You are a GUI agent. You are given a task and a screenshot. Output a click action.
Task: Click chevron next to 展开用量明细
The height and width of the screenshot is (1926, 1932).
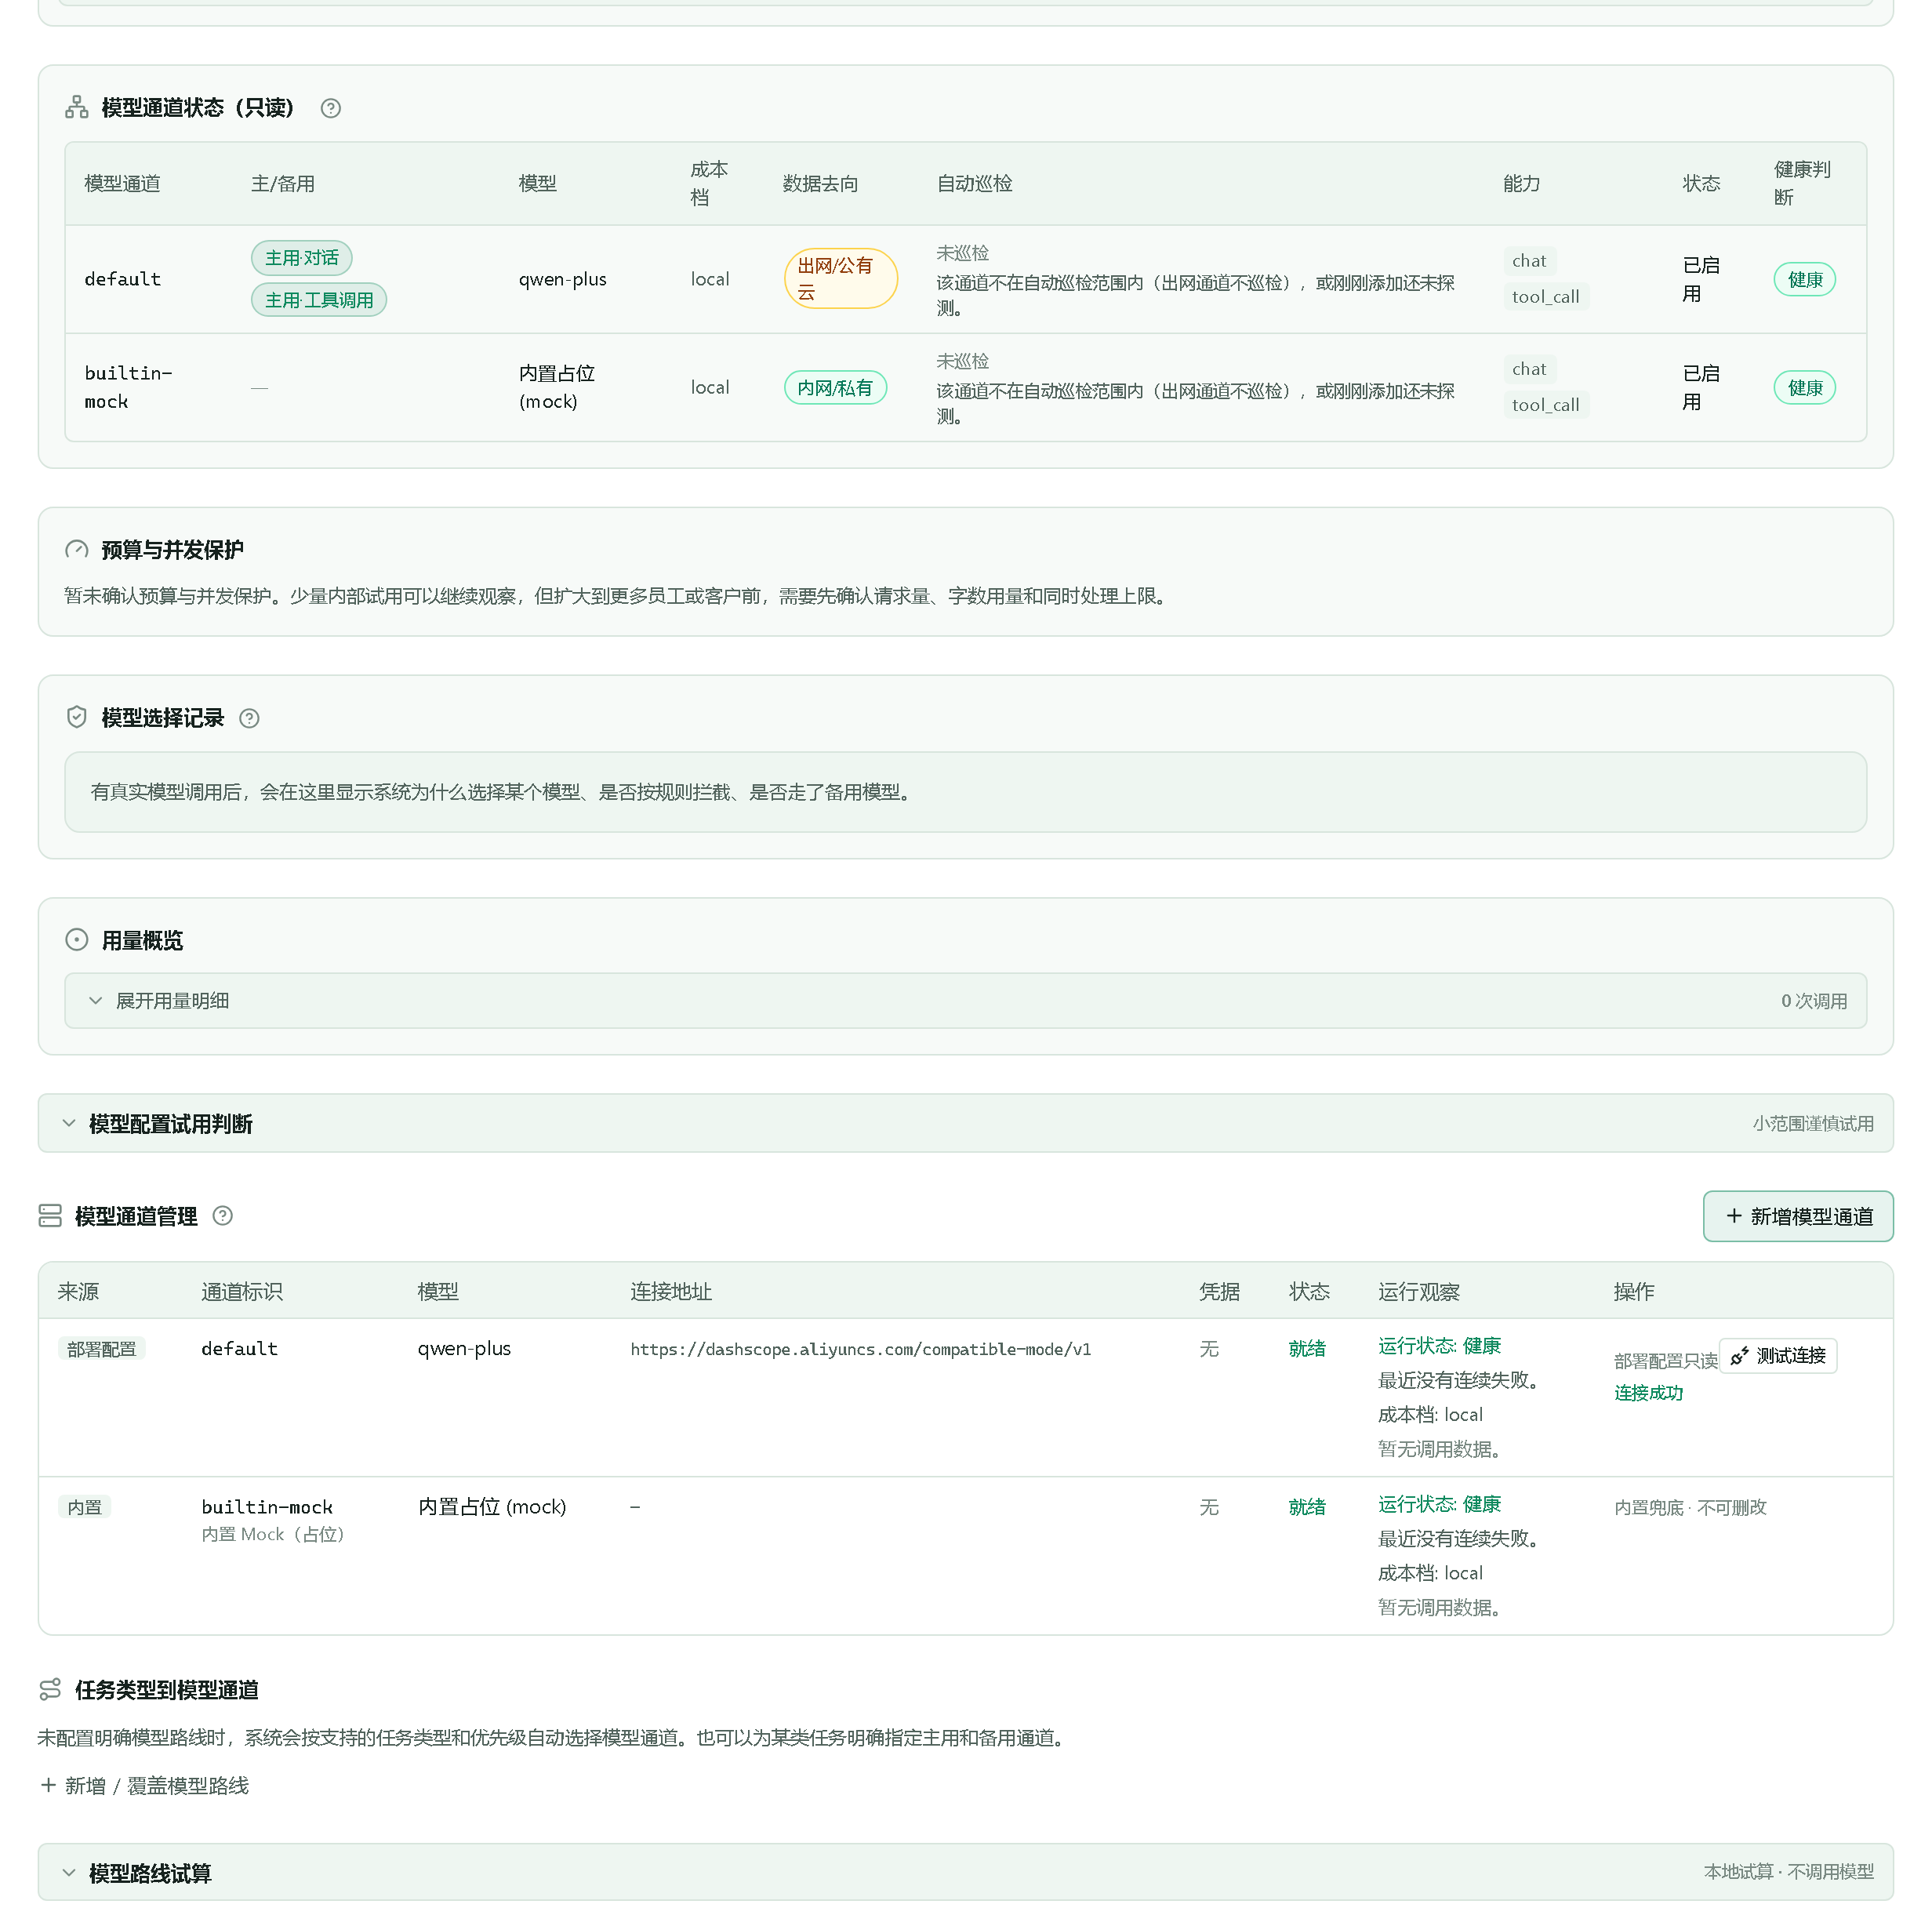tap(96, 1000)
